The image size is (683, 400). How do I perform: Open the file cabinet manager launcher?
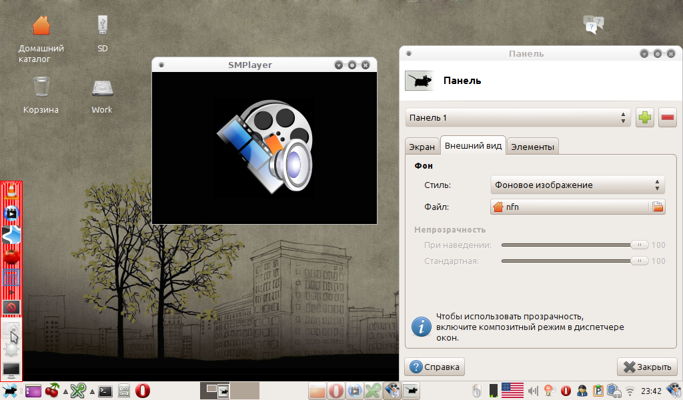coord(124,391)
